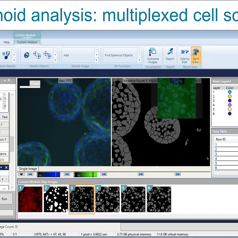Click the Export icon
Screen dimensions: 238x238
point(170,54)
